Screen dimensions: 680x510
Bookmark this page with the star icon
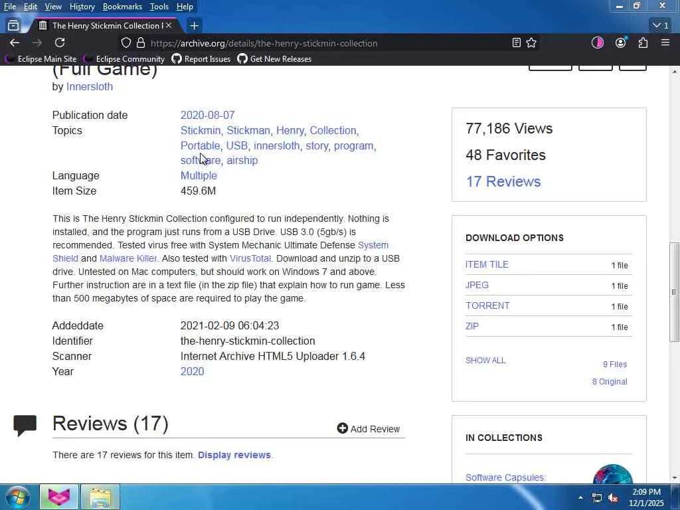tap(531, 43)
